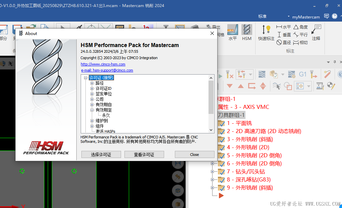Screen dimensions: 342x208
Task: Expand operation 7 - 钻头/沉头钻 tree node
Action: tap(212, 172)
